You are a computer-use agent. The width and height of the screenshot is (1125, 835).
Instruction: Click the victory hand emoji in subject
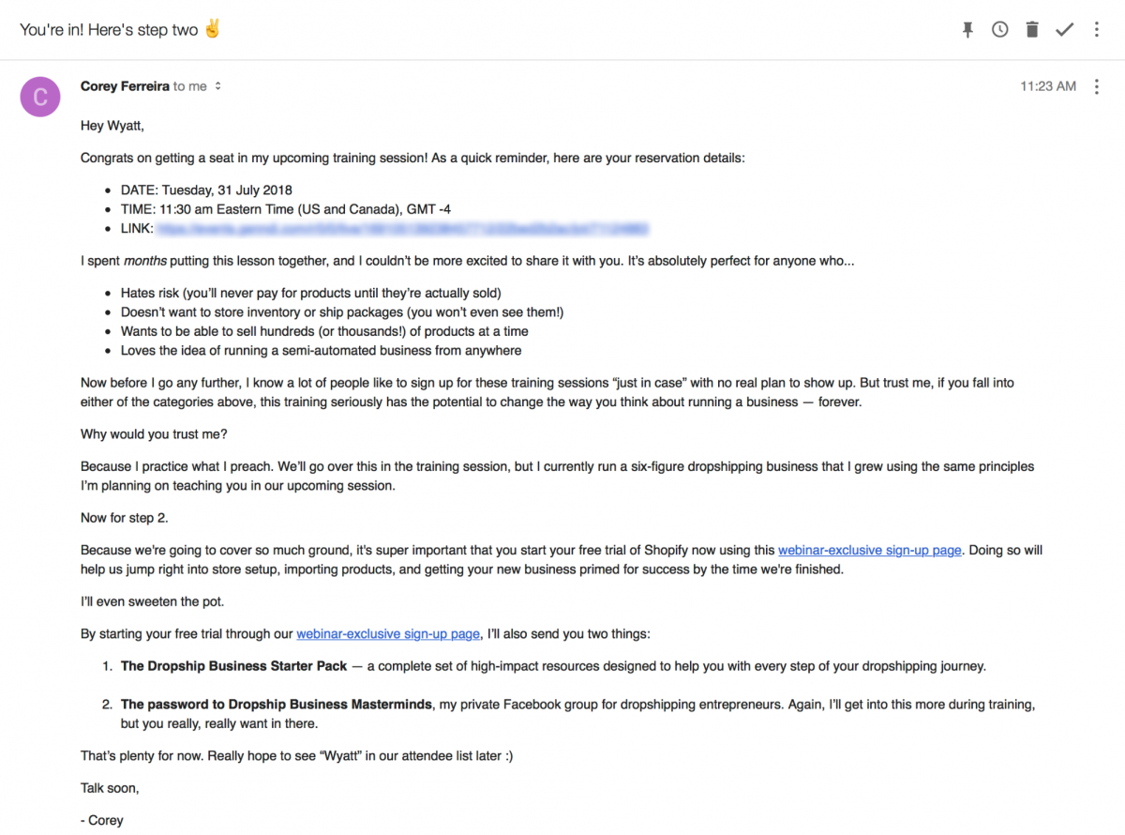click(x=213, y=29)
